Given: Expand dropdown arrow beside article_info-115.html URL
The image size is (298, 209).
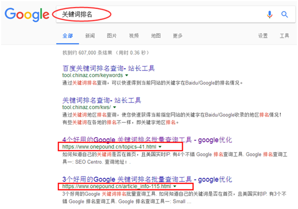Looking at the screenshot, I should [175, 186].
